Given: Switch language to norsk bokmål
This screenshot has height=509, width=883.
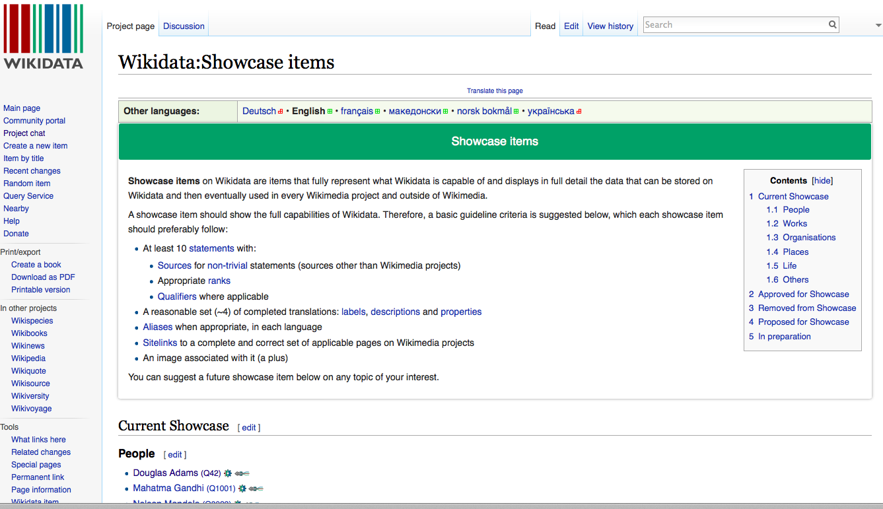Looking at the screenshot, I should click(x=484, y=111).
